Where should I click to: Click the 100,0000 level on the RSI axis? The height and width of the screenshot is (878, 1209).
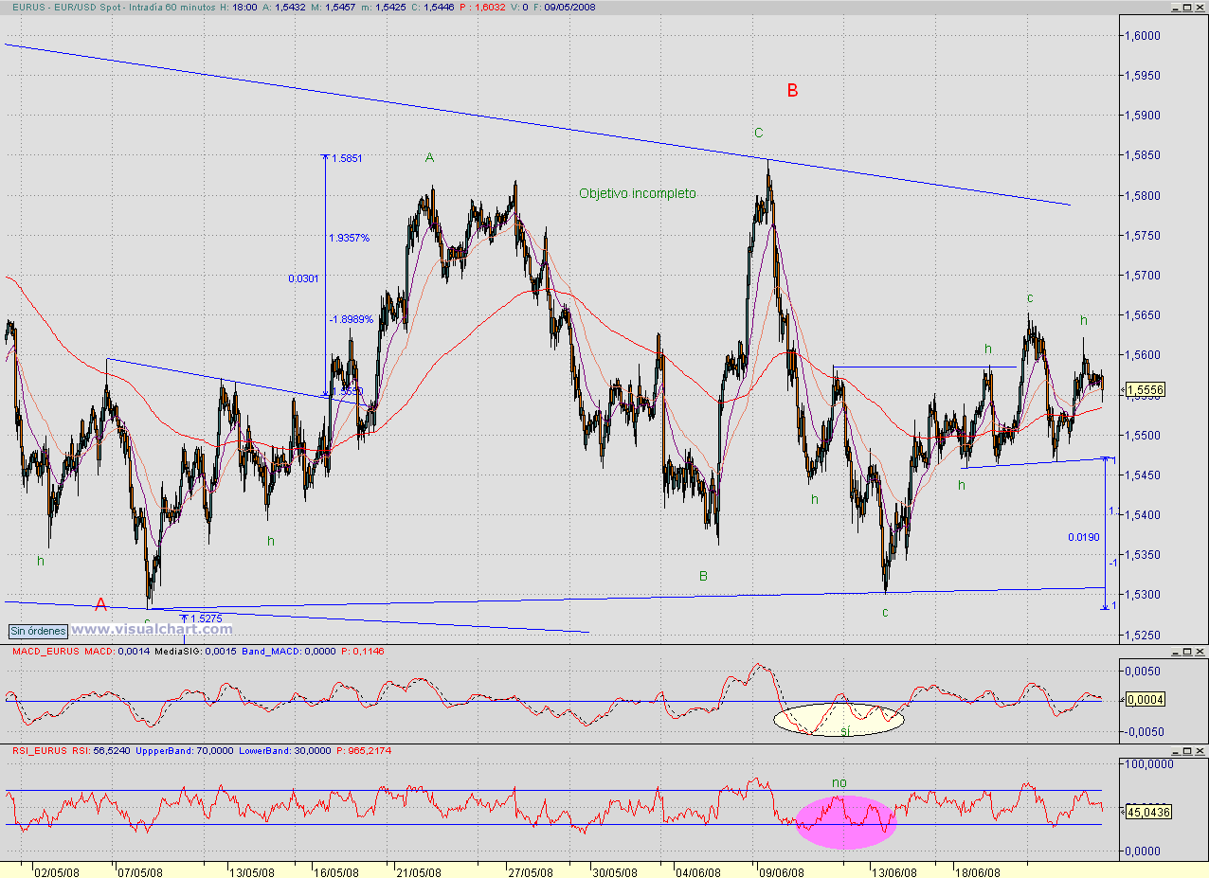pos(1150,763)
